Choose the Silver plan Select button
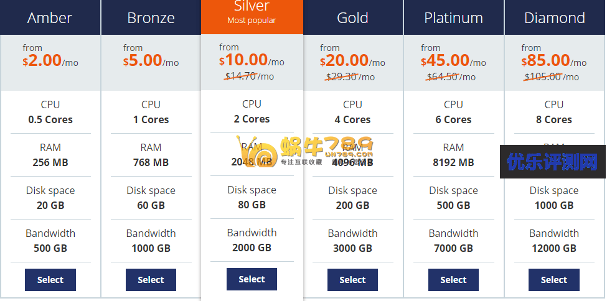 tap(252, 279)
